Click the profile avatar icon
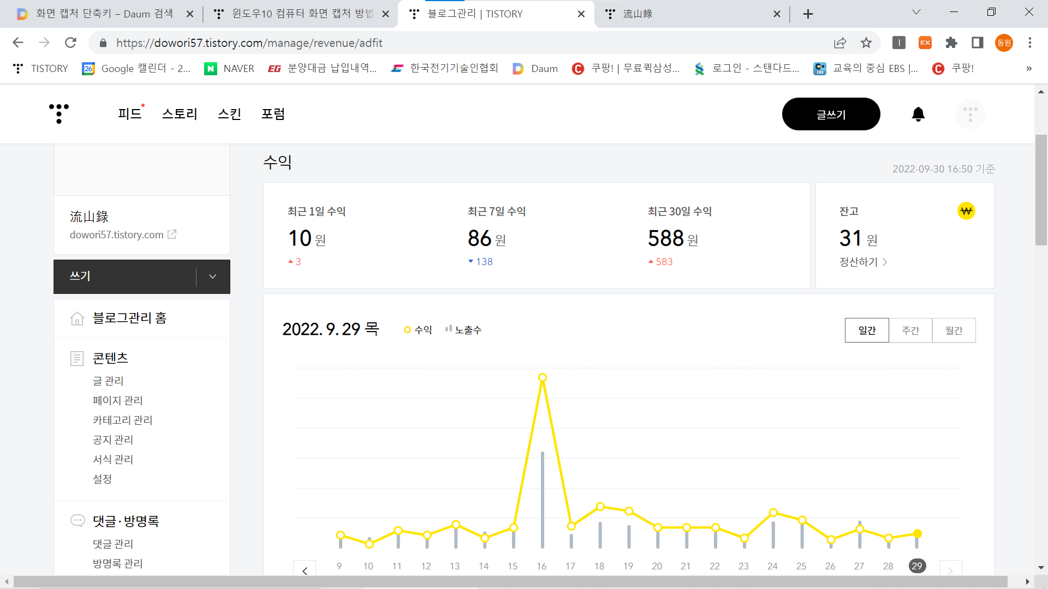The image size is (1048, 589). coord(970,114)
